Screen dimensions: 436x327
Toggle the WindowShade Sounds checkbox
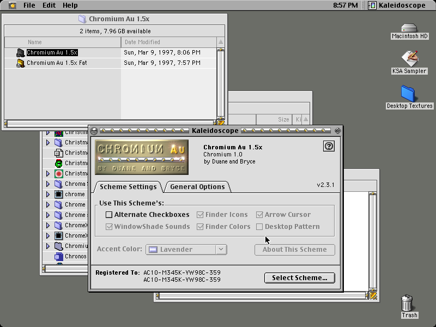click(109, 227)
